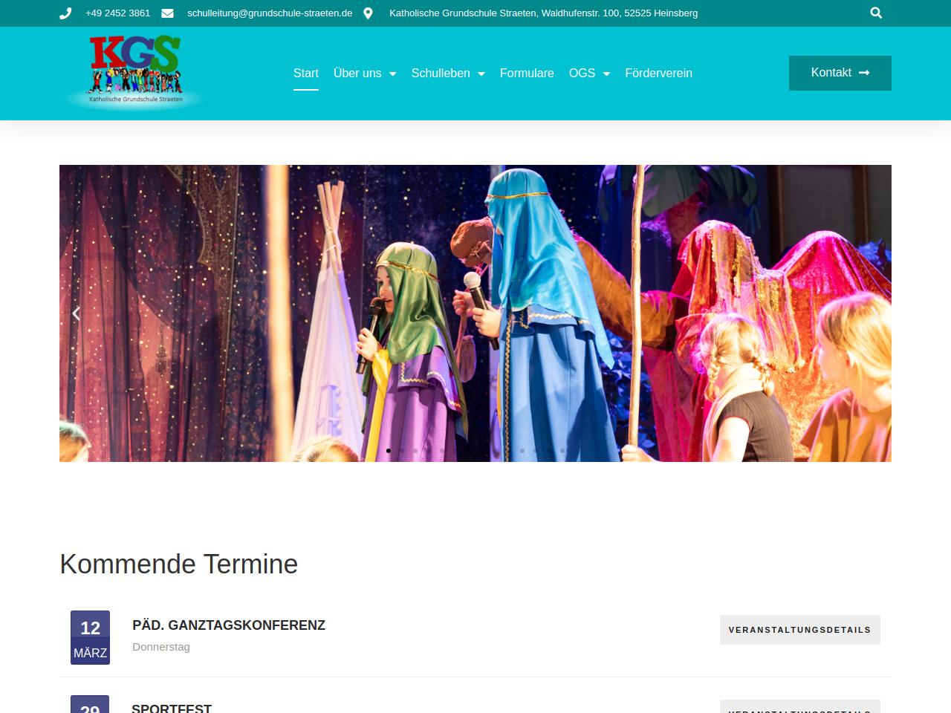Click the KGS school logo
This screenshot has width=951, height=713.
(135, 71)
